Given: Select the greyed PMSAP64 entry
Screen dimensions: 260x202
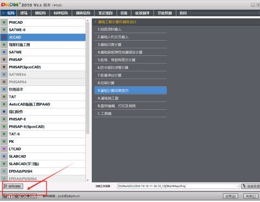Looking at the screenshot, I should tap(43, 82).
